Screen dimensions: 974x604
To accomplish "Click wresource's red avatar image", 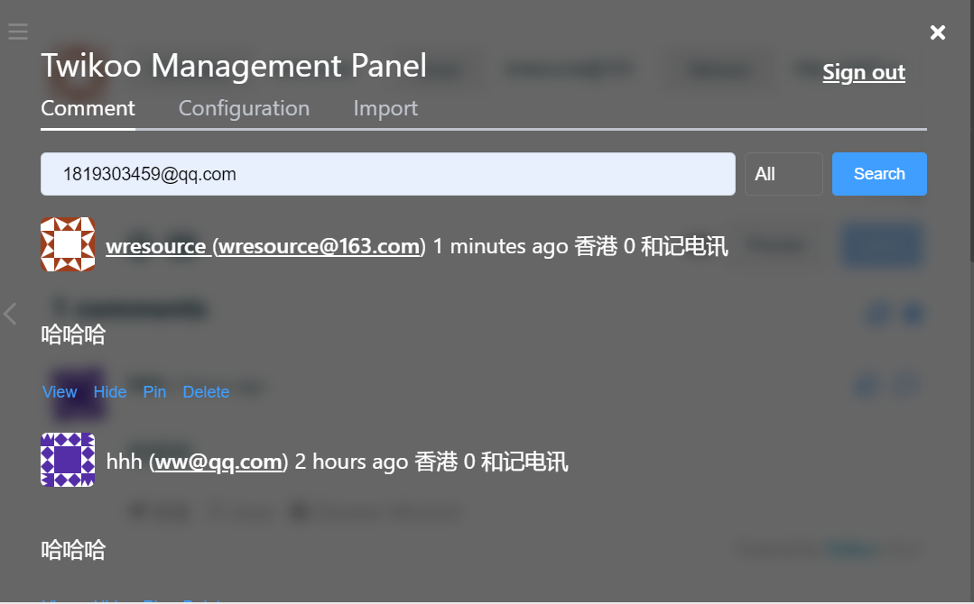I will coord(68,244).
